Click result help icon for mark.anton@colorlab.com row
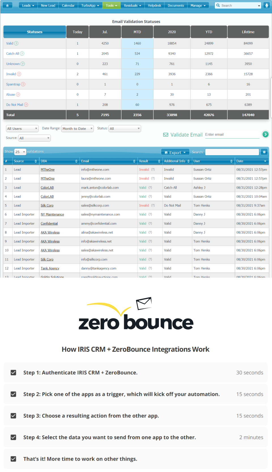The height and width of the screenshot is (472, 272). (150, 188)
